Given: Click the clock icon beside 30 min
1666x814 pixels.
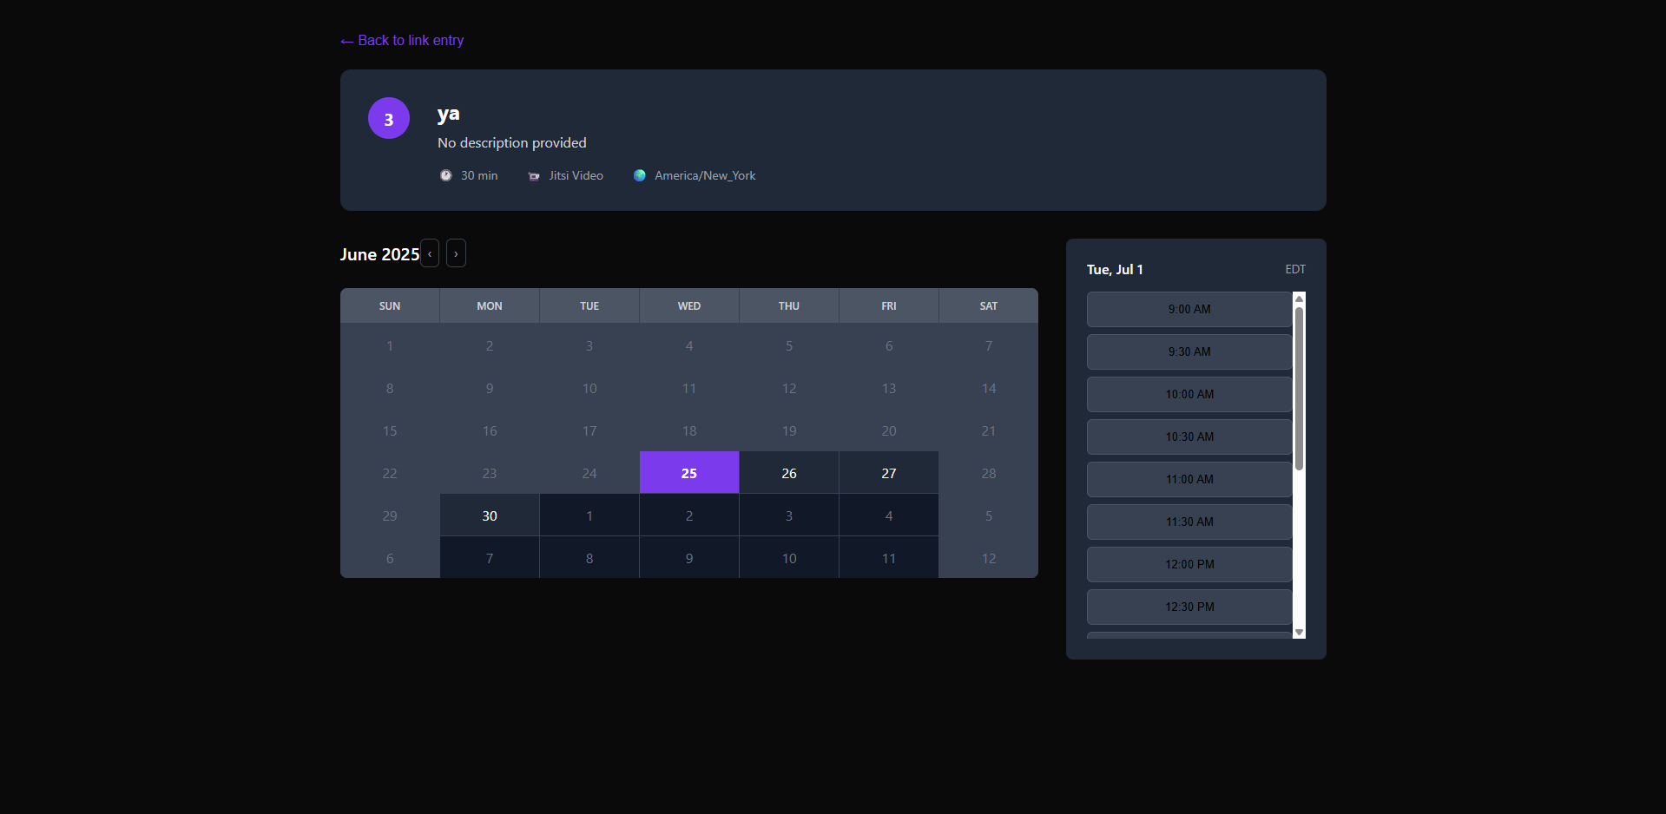Looking at the screenshot, I should coord(445,175).
